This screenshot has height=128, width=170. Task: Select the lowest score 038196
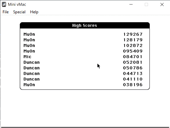point(133,85)
